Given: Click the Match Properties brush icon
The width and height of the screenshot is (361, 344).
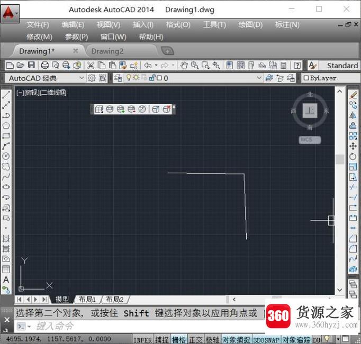Looking at the screenshot, I should 123,66.
